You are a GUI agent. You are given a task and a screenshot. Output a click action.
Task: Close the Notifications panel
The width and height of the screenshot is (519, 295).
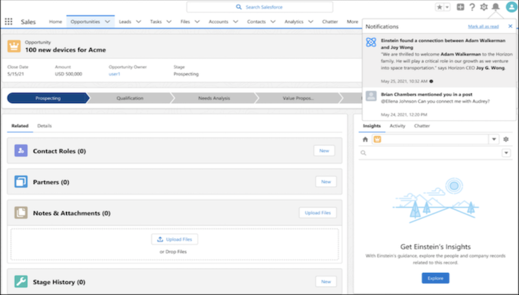coord(511,26)
